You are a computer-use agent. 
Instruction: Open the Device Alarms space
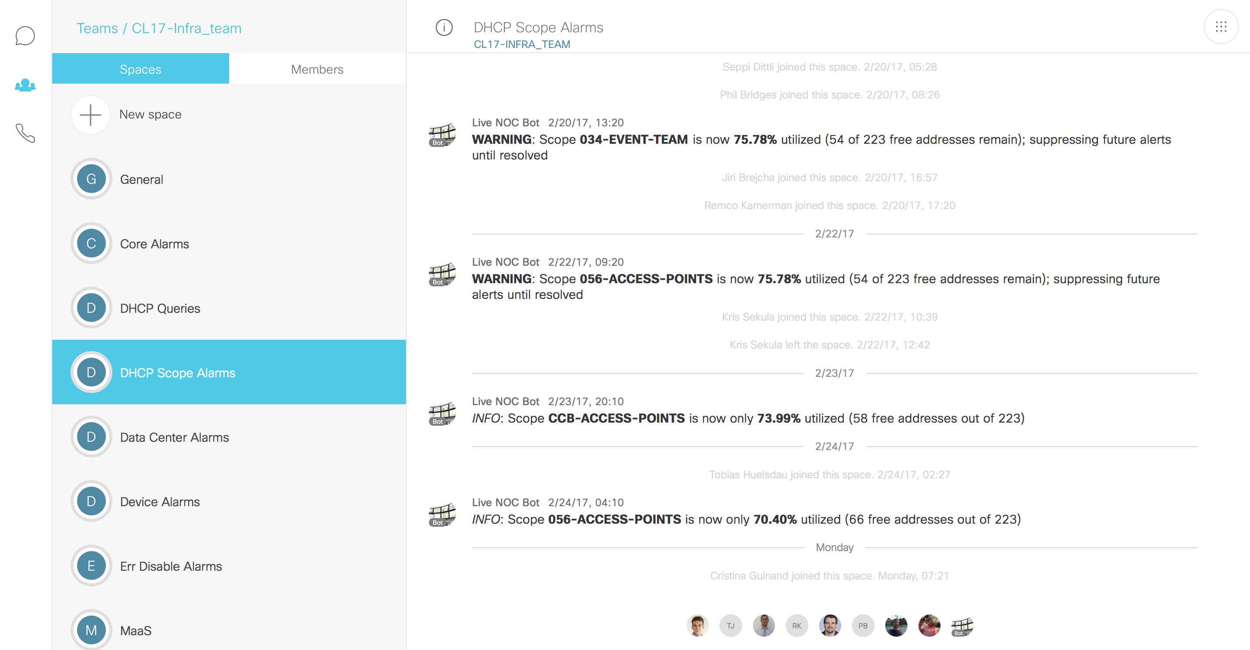(x=229, y=501)
